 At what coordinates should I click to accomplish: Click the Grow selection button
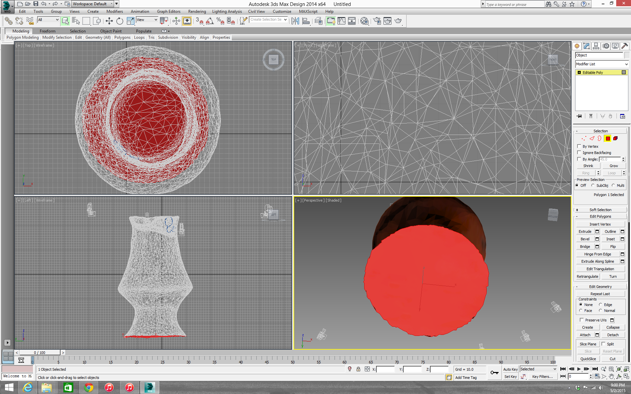pos(614,166)
